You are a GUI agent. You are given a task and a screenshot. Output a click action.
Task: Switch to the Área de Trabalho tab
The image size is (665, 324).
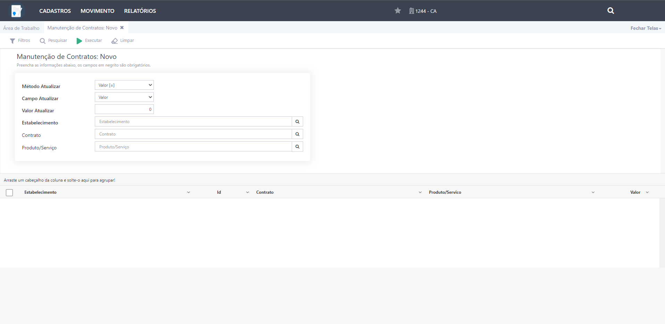pyautogui.click(x=21, y=28)
